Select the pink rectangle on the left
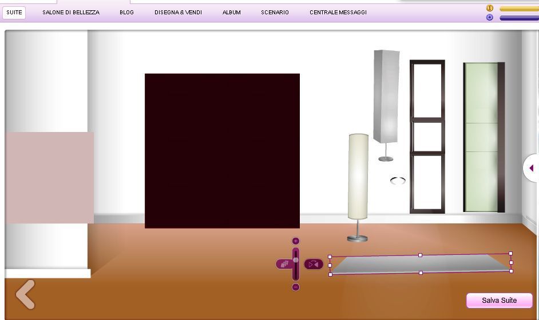The width and height of the screenshot is (539, 320). pyautogui.click(x=50, y=178)
